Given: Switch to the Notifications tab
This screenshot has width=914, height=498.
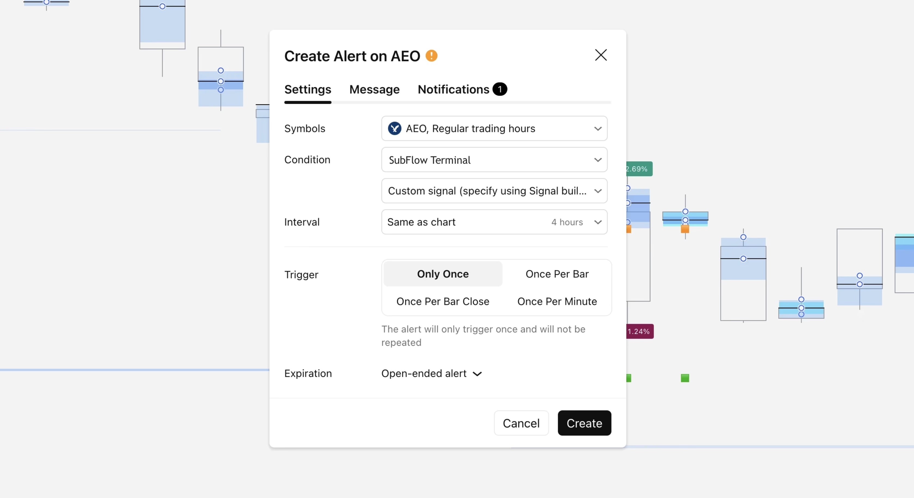Looking at the screenshot, I should [x=453, y=89].
